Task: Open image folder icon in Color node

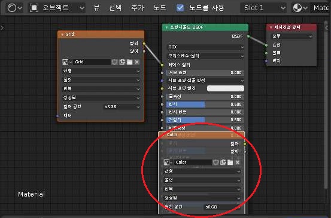Action: click(230, 162)
